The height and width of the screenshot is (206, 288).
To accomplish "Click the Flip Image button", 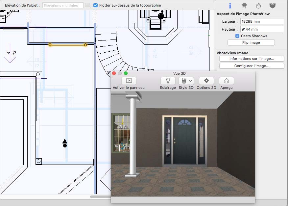I will coord(251,42).
